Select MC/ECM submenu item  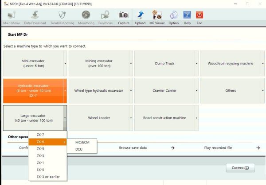pos(82,142)
